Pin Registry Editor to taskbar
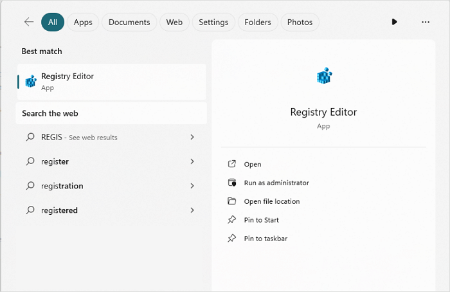The width and height of the screenshot is (450, 292). click(x=265, y=239)
